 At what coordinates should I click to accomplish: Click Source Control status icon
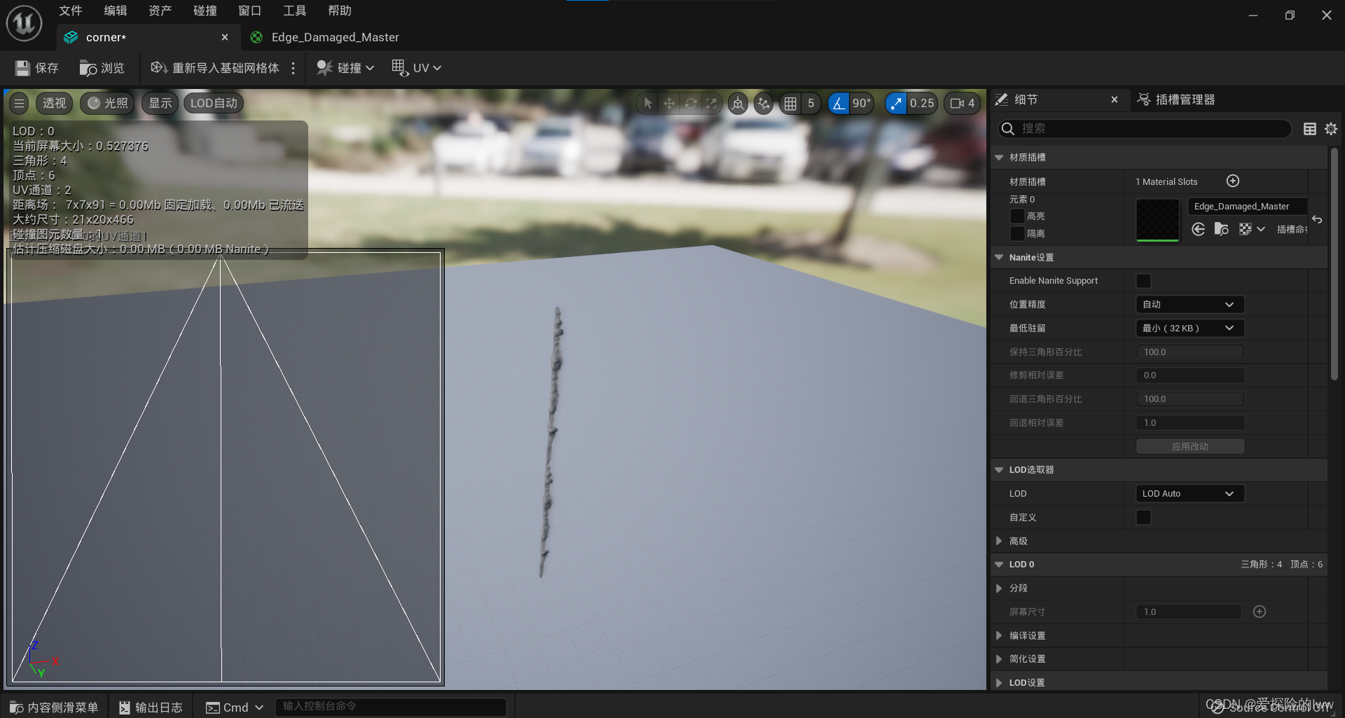tap(1218, 707)
